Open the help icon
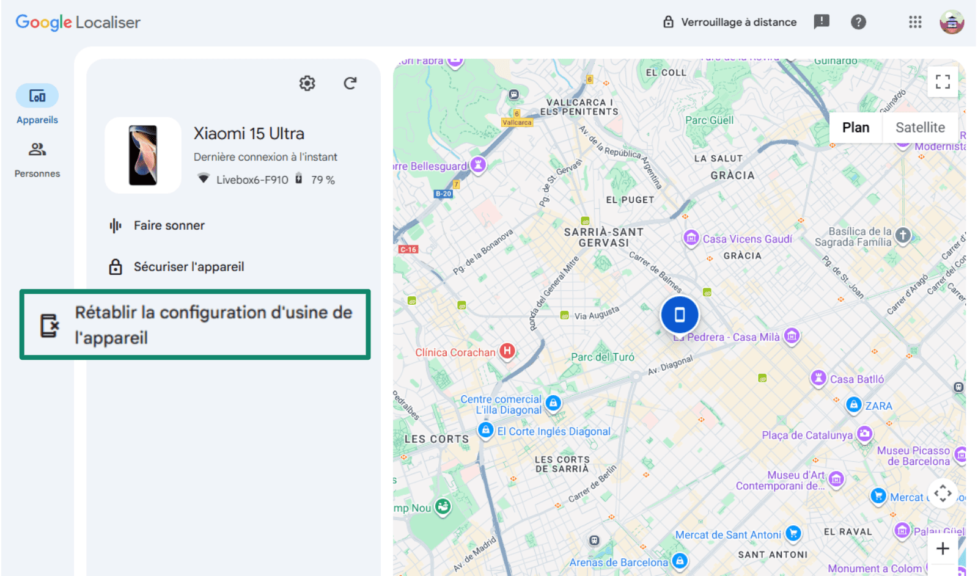The image size is (978, 576). [858, 22]
